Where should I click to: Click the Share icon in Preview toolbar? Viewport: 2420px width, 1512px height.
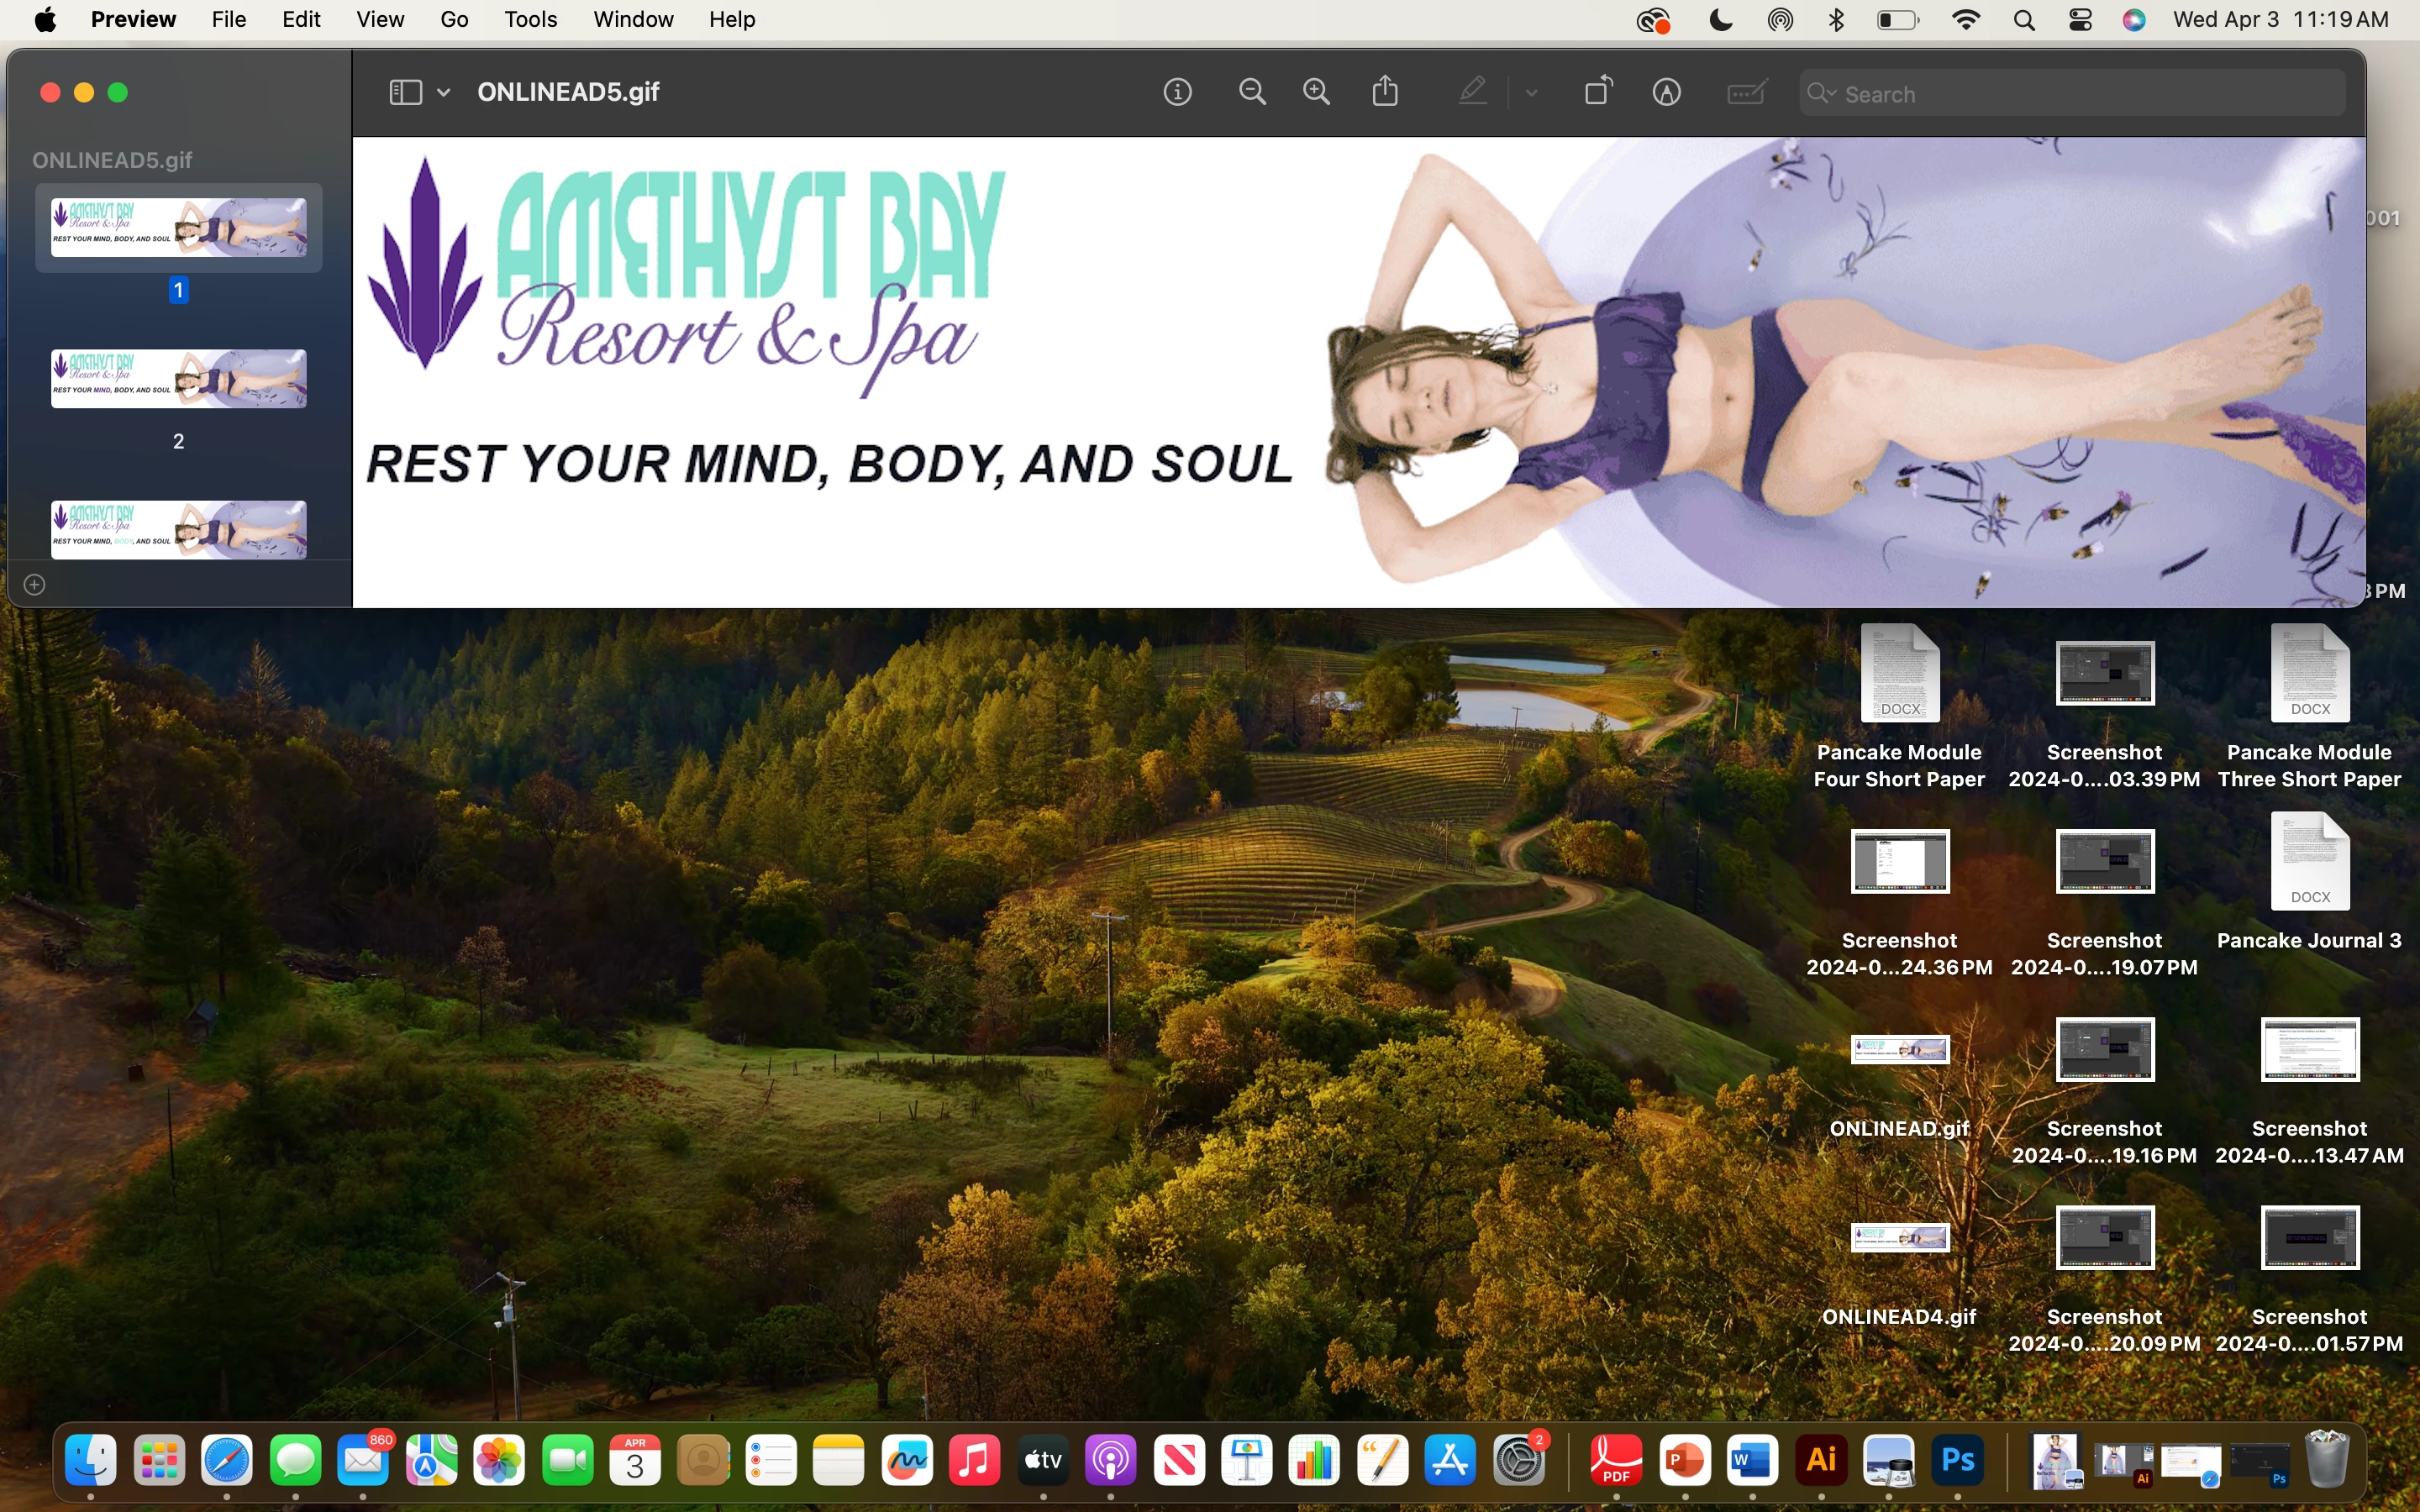pyautogui.click(x=1385, y=92)
